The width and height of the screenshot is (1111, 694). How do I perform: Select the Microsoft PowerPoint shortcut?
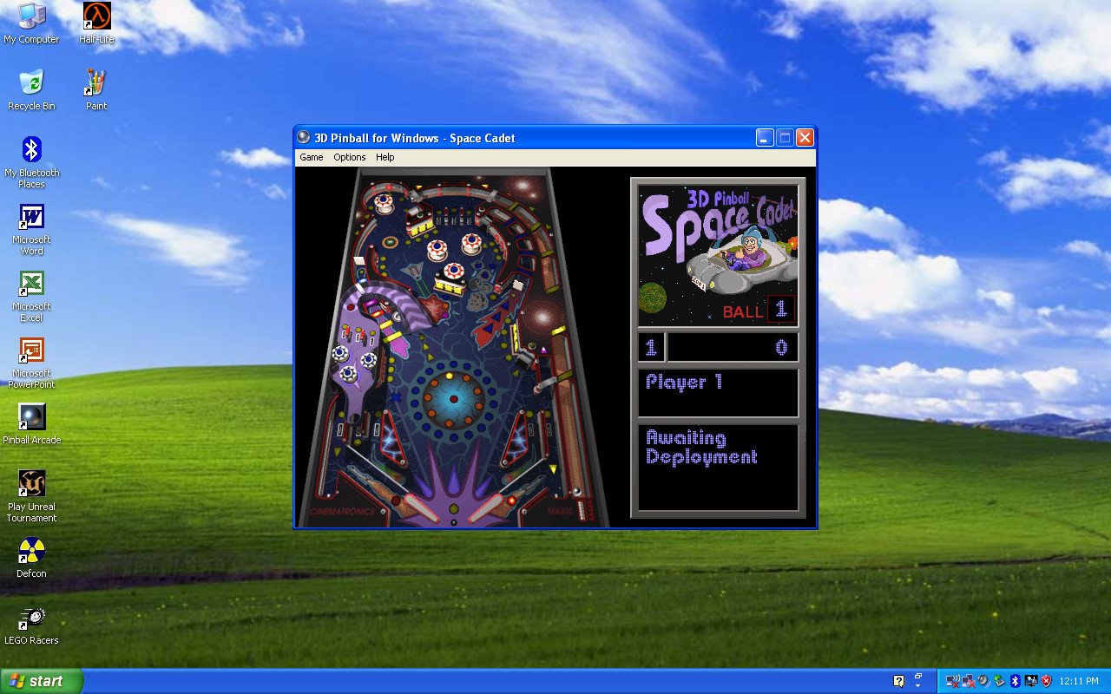pyautogui.click(x=31, y=363)
